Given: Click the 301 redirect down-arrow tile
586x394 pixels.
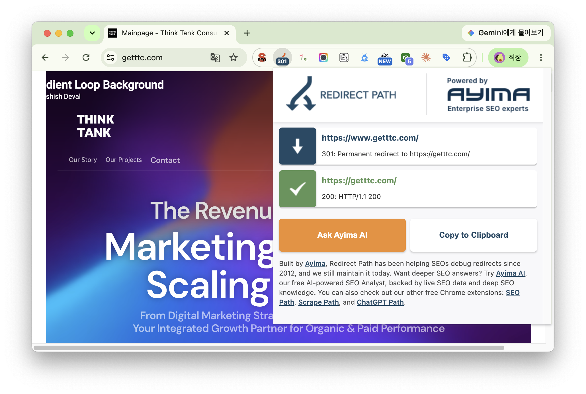Looking at the screenshot, I should [x=298, y=146].
